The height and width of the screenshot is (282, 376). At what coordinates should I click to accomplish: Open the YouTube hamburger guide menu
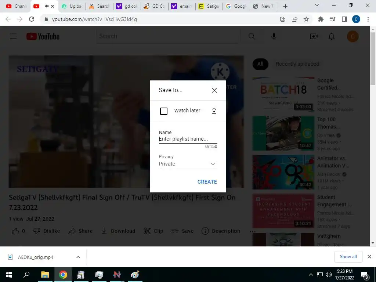13,36
